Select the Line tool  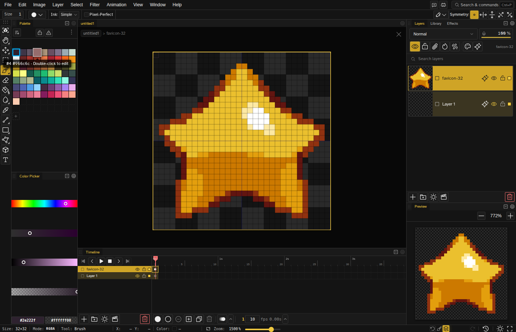tap(6, 120)
